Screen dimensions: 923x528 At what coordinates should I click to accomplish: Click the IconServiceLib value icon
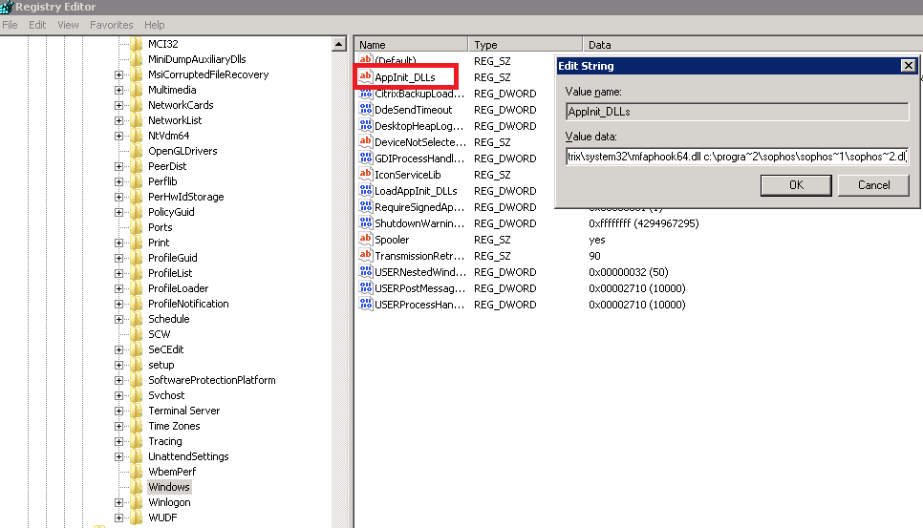click(x=365, y=175)
